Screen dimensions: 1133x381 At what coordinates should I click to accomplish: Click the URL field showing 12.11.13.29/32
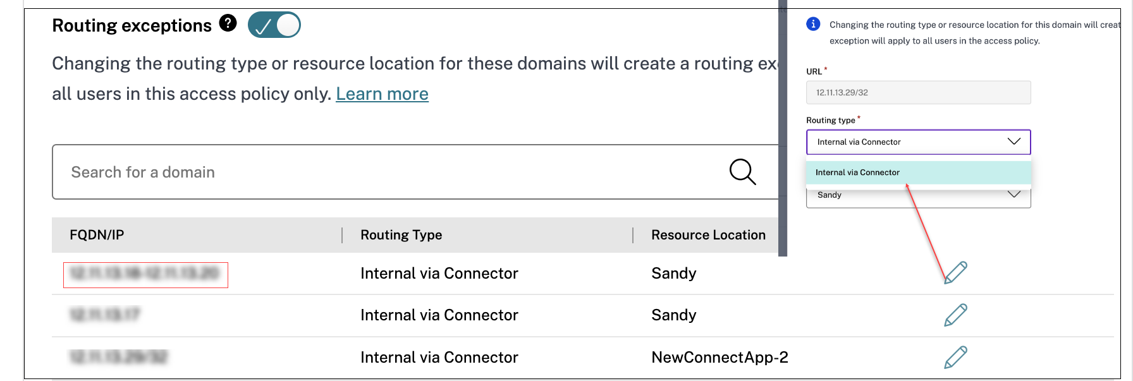[x=918, y=92]
